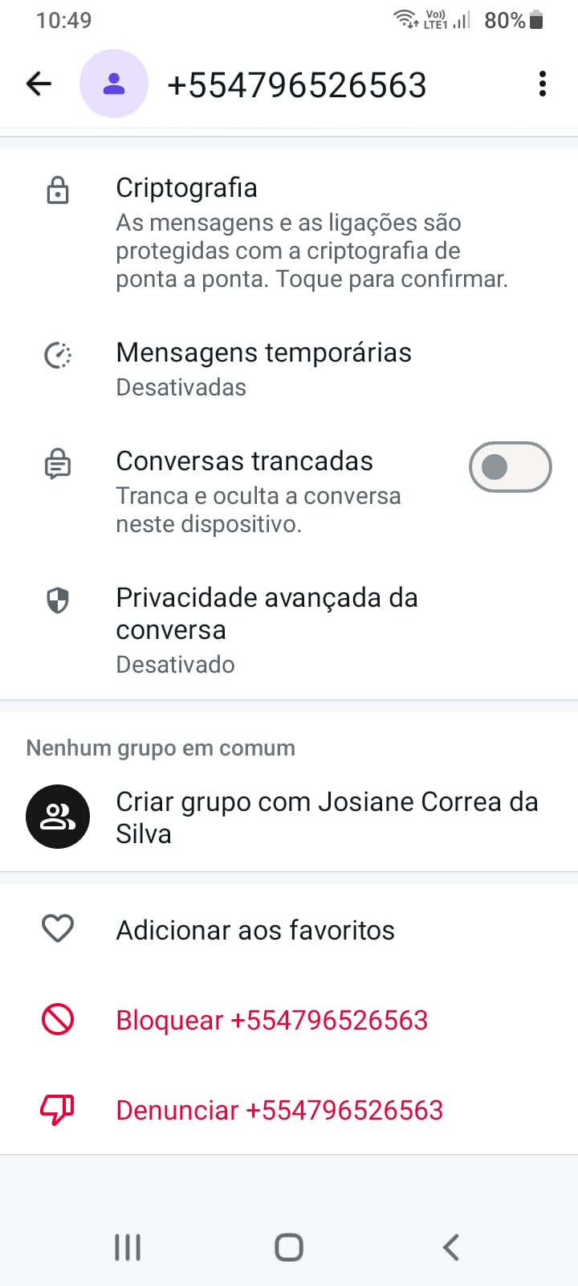Toggle the Conversas trancadas switch
578x1286 pixels.
[x=510, y=466]
